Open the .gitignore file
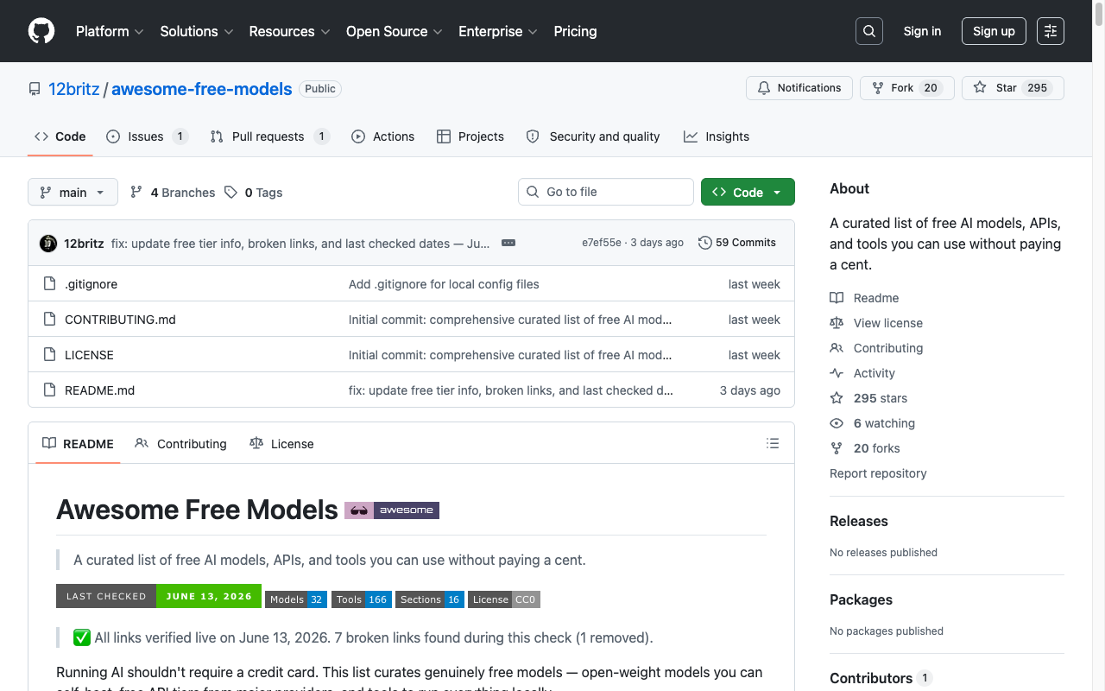Viewport: 1105px width, 691px height. coord(91,284)
